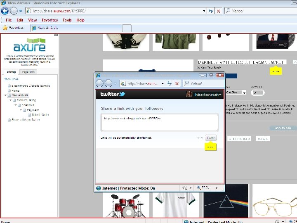Click the popup stop icon
Viewport: 297px width, 223px height.
(x=177, y=83)
